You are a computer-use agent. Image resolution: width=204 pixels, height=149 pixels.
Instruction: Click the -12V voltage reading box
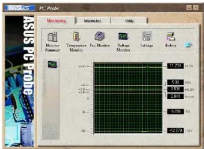click(x=175, y=131)
